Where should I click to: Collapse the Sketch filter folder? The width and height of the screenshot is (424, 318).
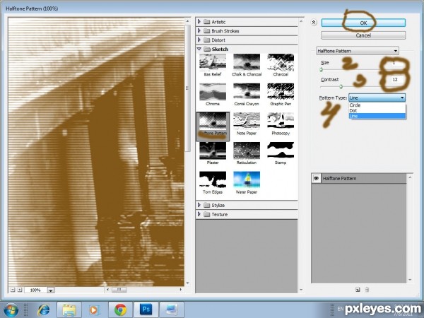click(199, 49)
